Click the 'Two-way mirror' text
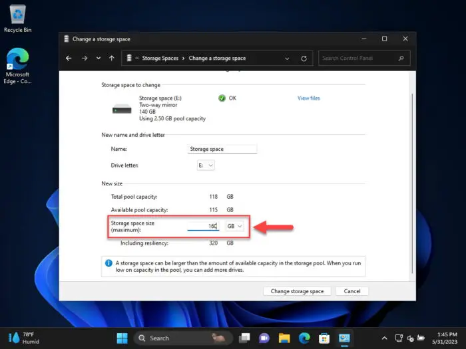 tap(158, 105)
